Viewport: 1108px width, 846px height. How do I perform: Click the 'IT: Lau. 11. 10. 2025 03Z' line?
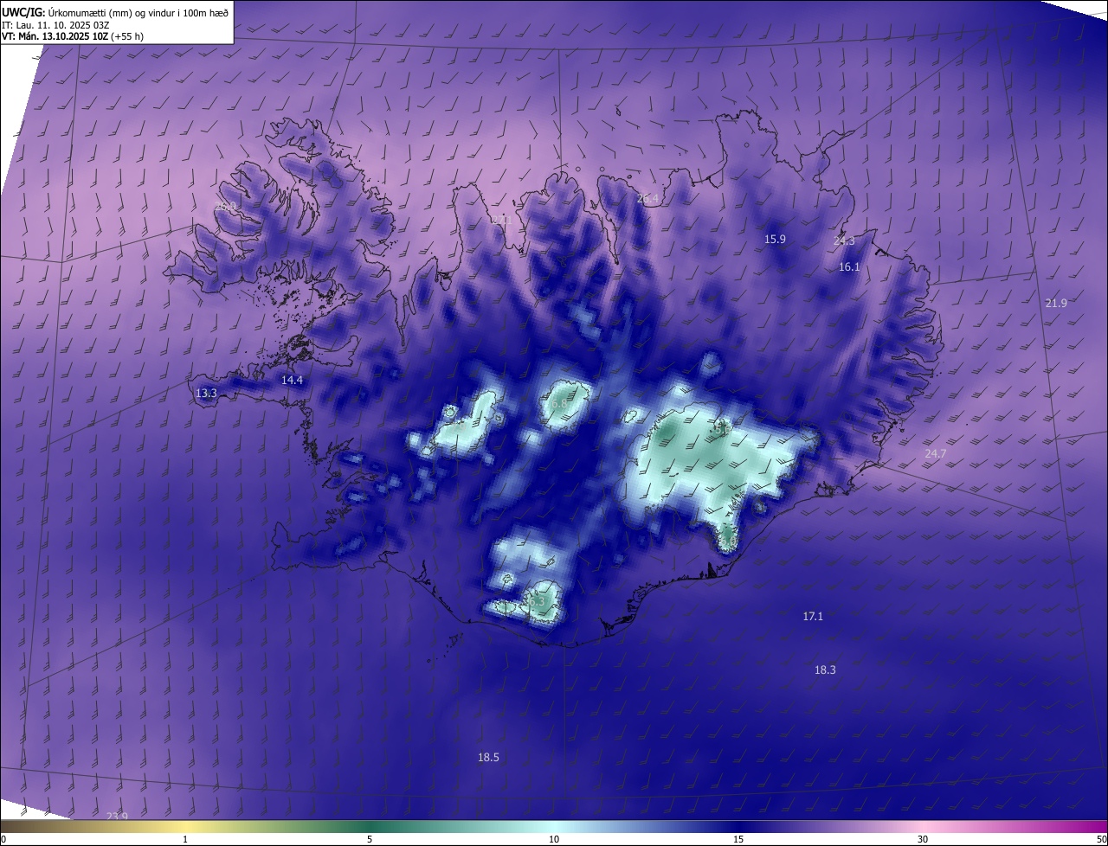55,25
